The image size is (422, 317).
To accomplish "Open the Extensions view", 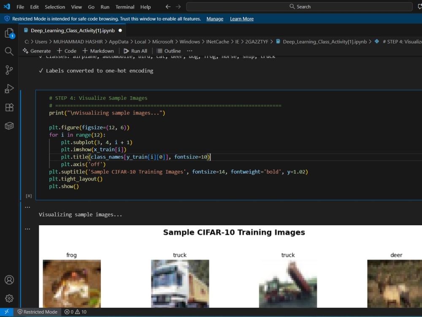I will pyautogui.click(x=9, y=107).
